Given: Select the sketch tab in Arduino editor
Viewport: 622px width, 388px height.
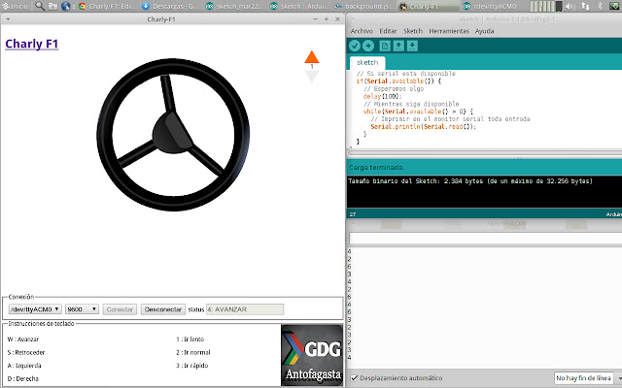Looking at the screenshot, I should click(367, 62).
